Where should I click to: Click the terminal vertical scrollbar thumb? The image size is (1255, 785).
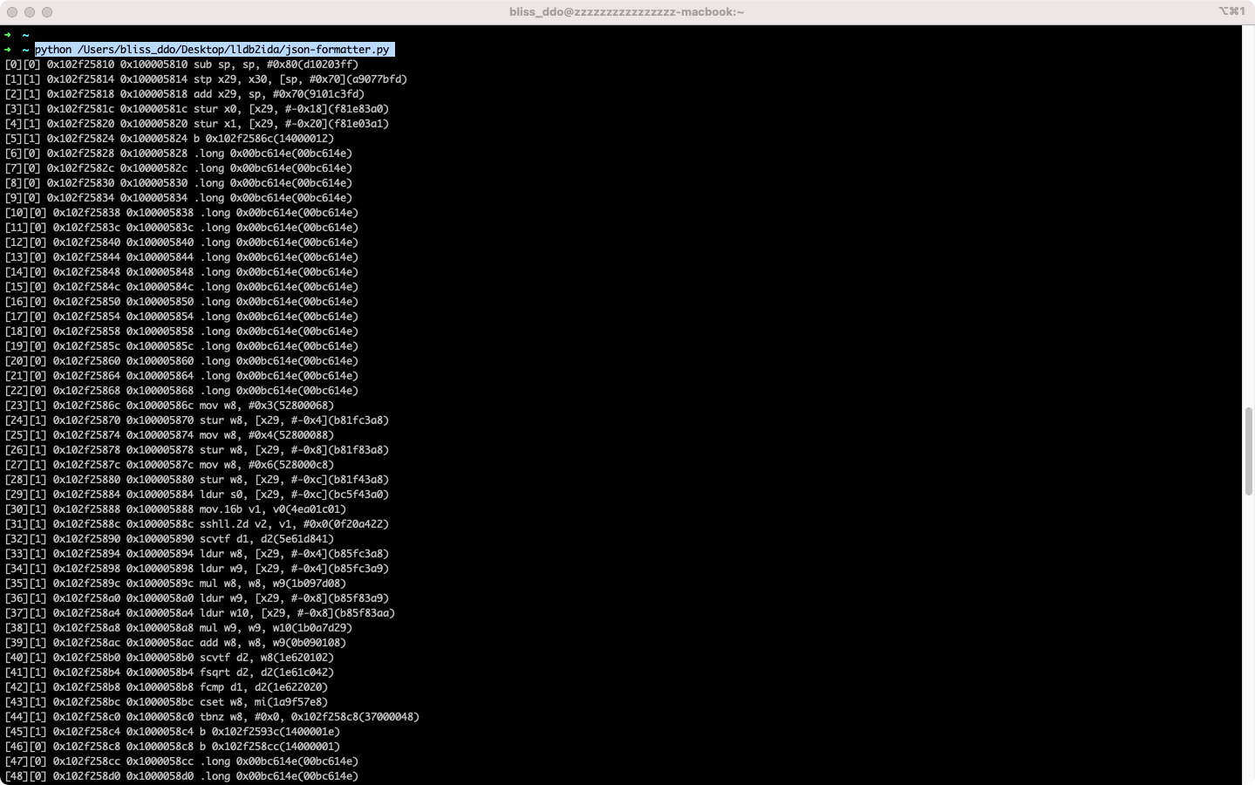[1248, 451]
